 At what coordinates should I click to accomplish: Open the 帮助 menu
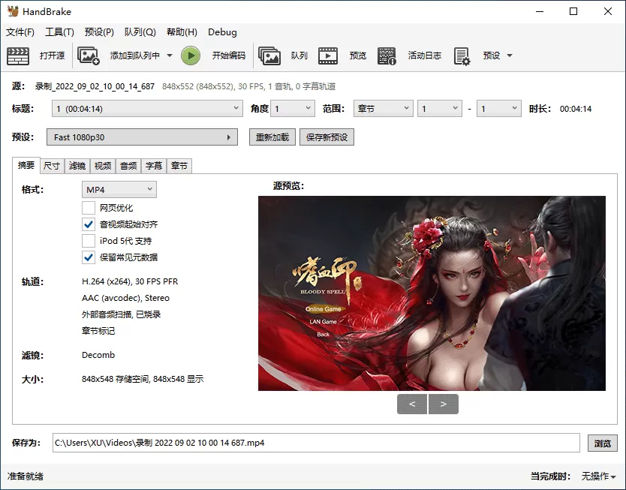(181, 32)
